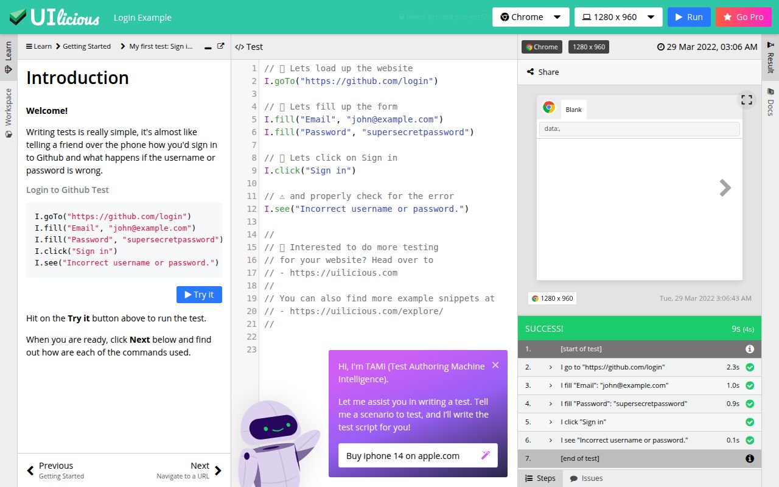Advance to the next screenshot with the chevron
779x487 pixels.
pos(725,188)
